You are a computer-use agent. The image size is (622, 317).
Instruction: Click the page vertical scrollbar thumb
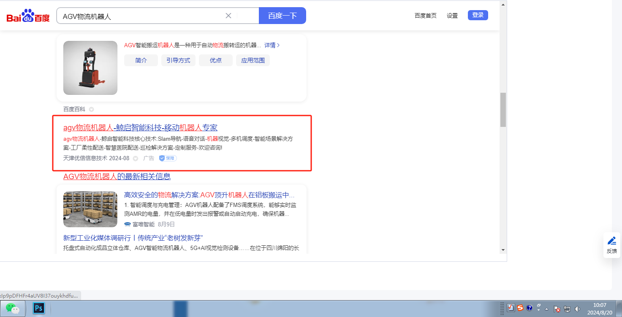click(502, 110)
